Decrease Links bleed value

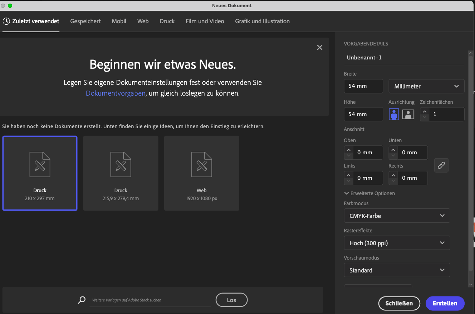[348, 181]
